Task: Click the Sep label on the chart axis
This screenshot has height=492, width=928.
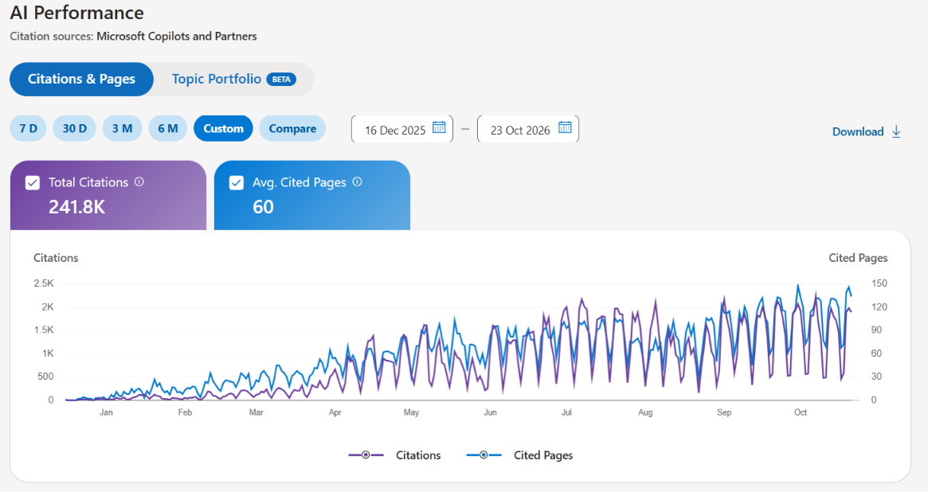Action: coord(724,412)
